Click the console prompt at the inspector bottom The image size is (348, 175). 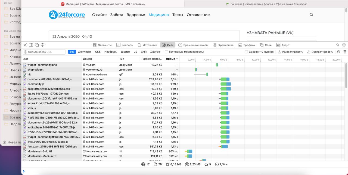[185, 171]
